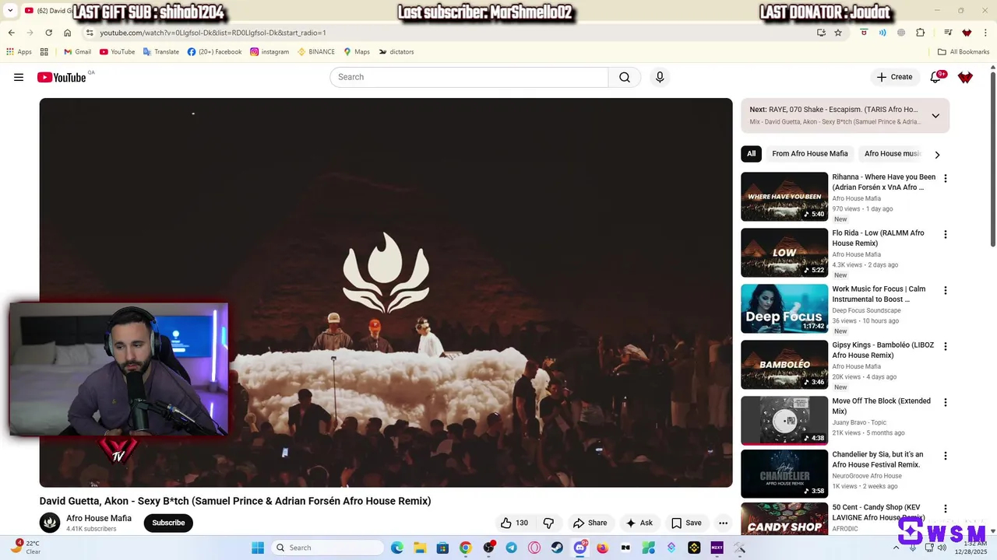Dislike the video with thumbs down
Viewport: 997px width, 560px height.
(548, 523)
